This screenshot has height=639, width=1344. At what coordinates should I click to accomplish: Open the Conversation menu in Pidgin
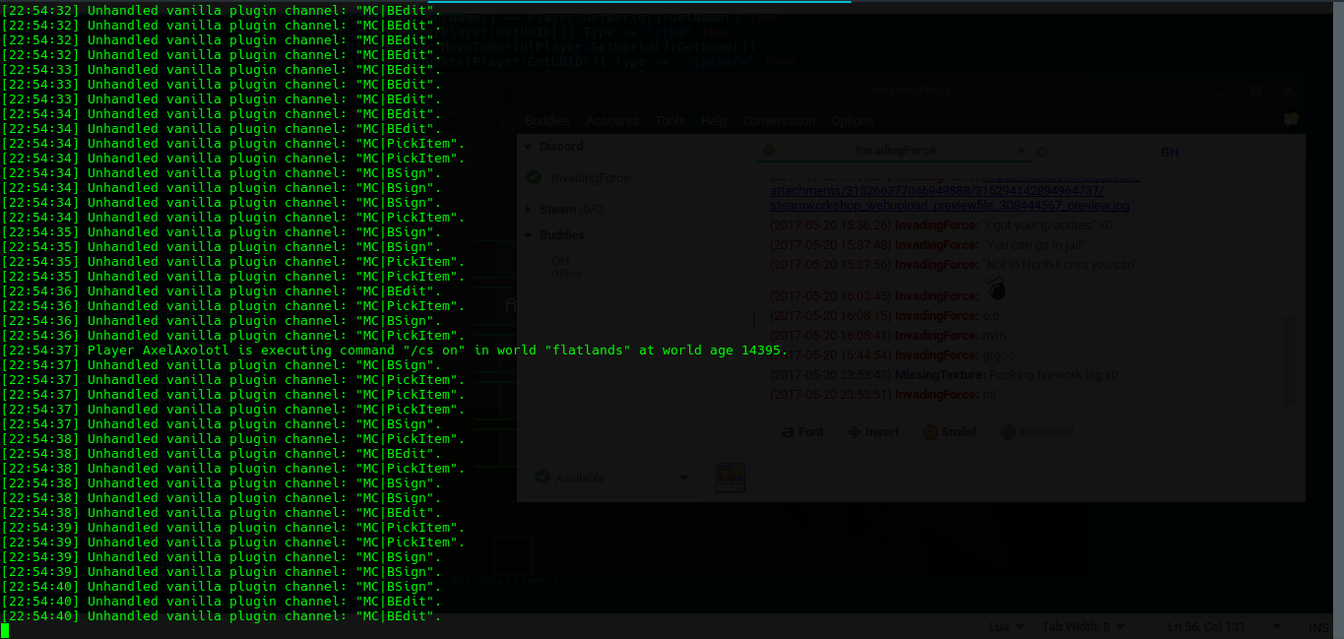(779, 121)
